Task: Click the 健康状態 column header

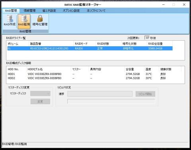Action: tap(166, 69)
